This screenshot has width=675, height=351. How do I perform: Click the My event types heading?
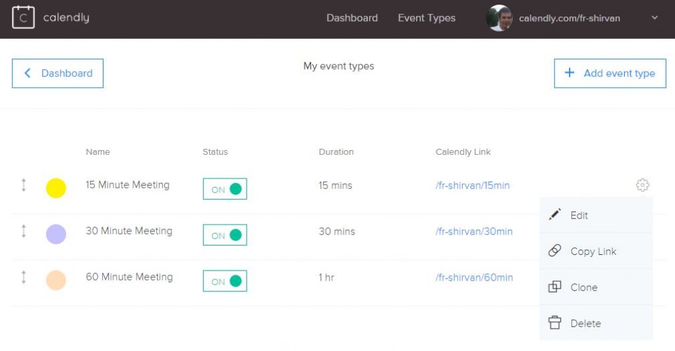click(x=338, y=67)
